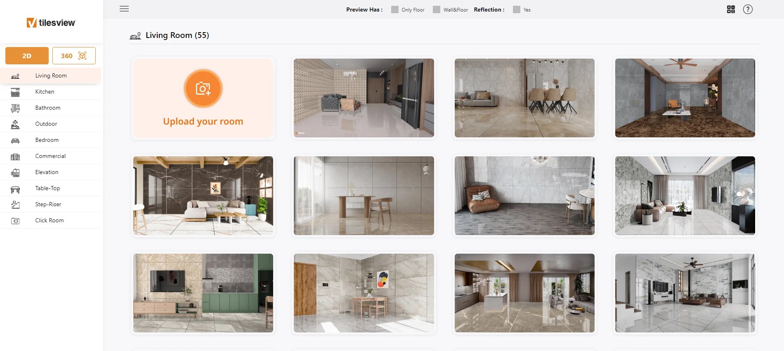Viewport: 784px width, 351px height.
Task: Click the Reflection label
Action: (489, 9)
